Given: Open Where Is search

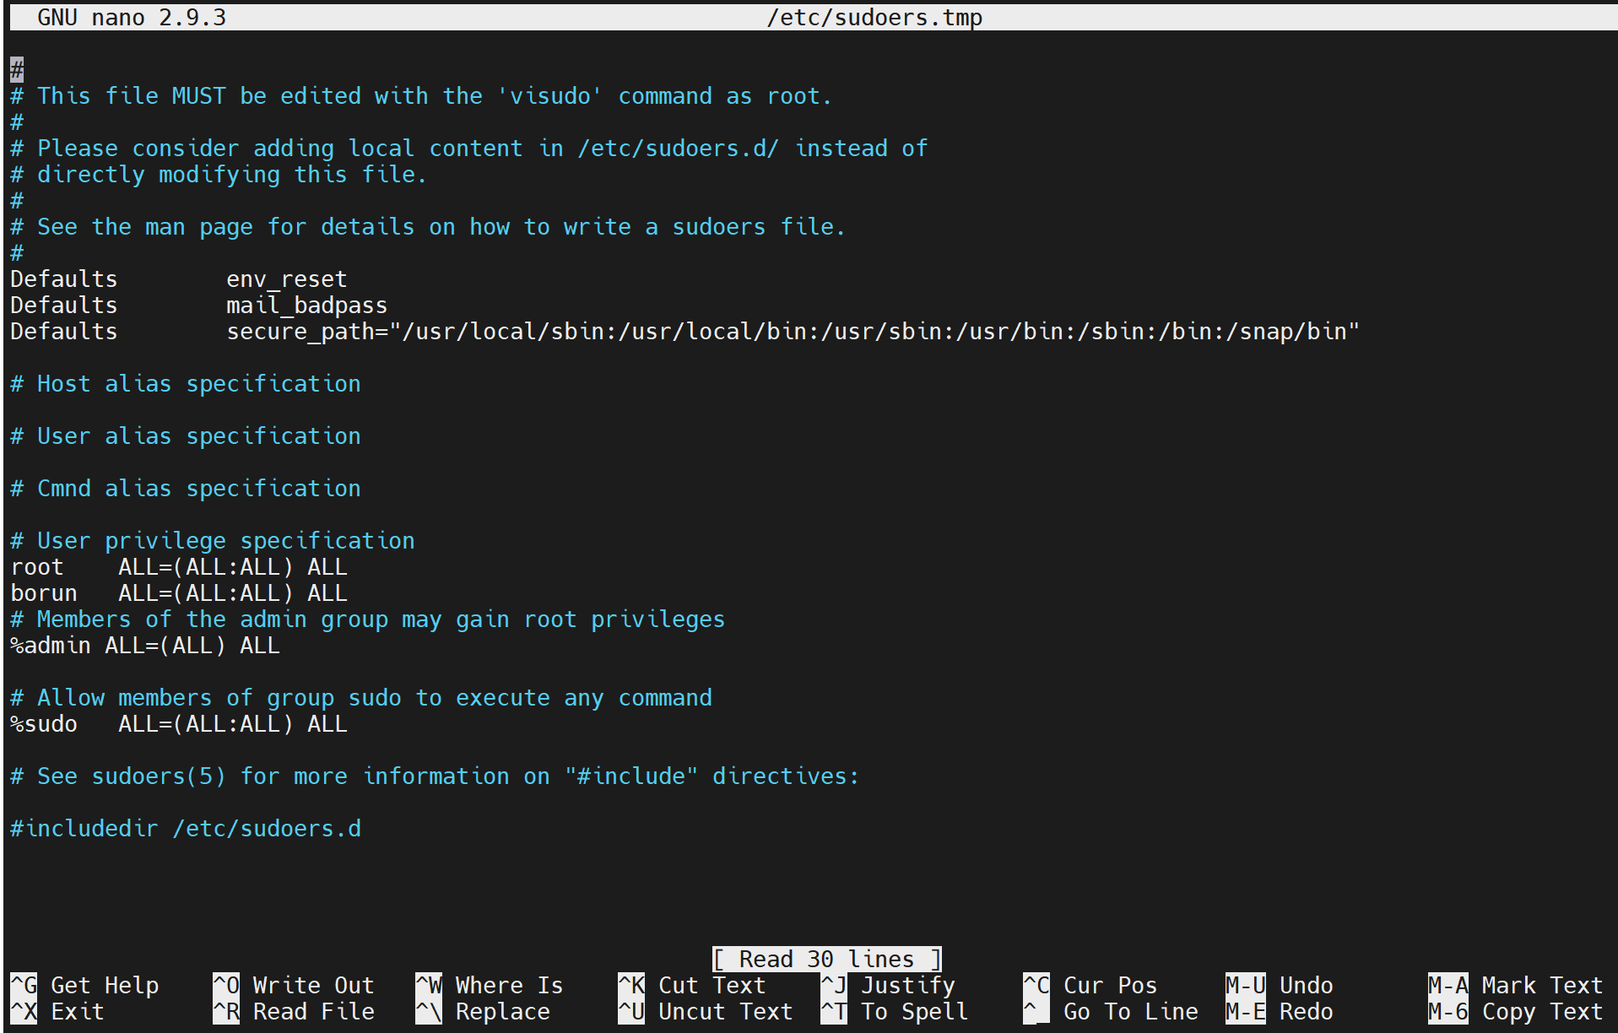Looking at the screenshot, I should pos(490,984).
